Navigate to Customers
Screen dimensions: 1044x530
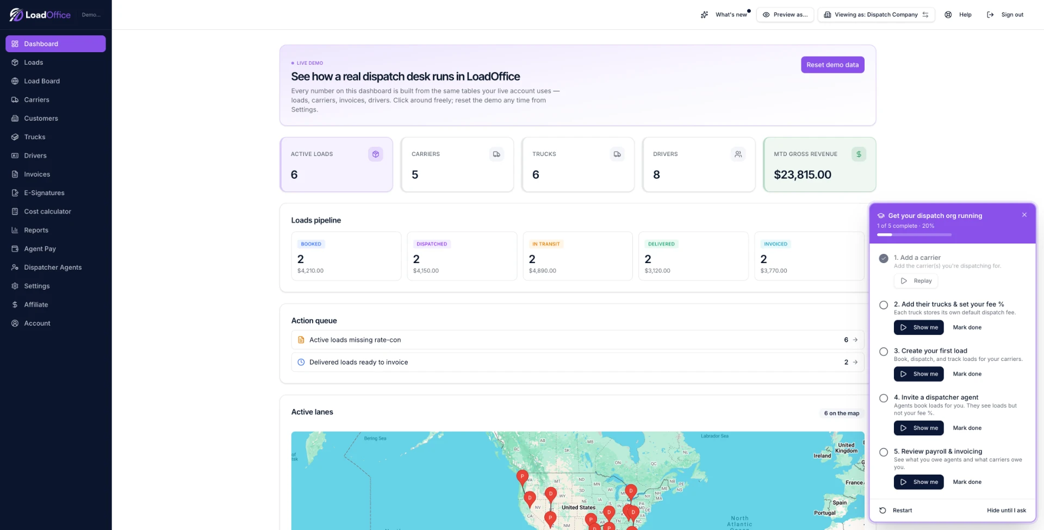click(x=55, y=118)
